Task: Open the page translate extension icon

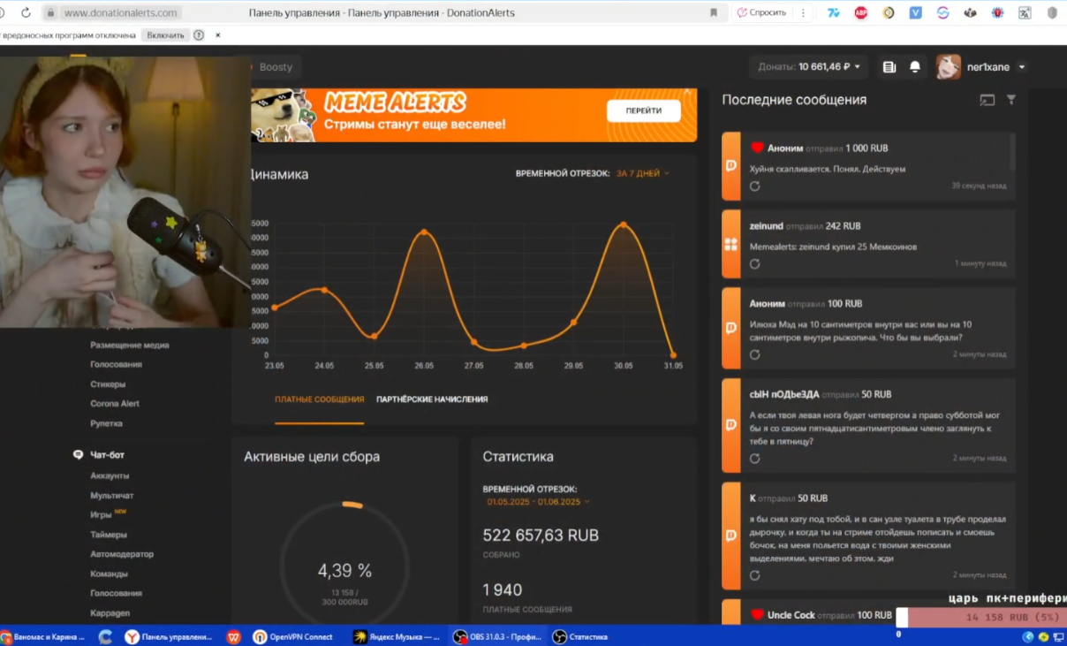Action: [x=1025, y=13]
